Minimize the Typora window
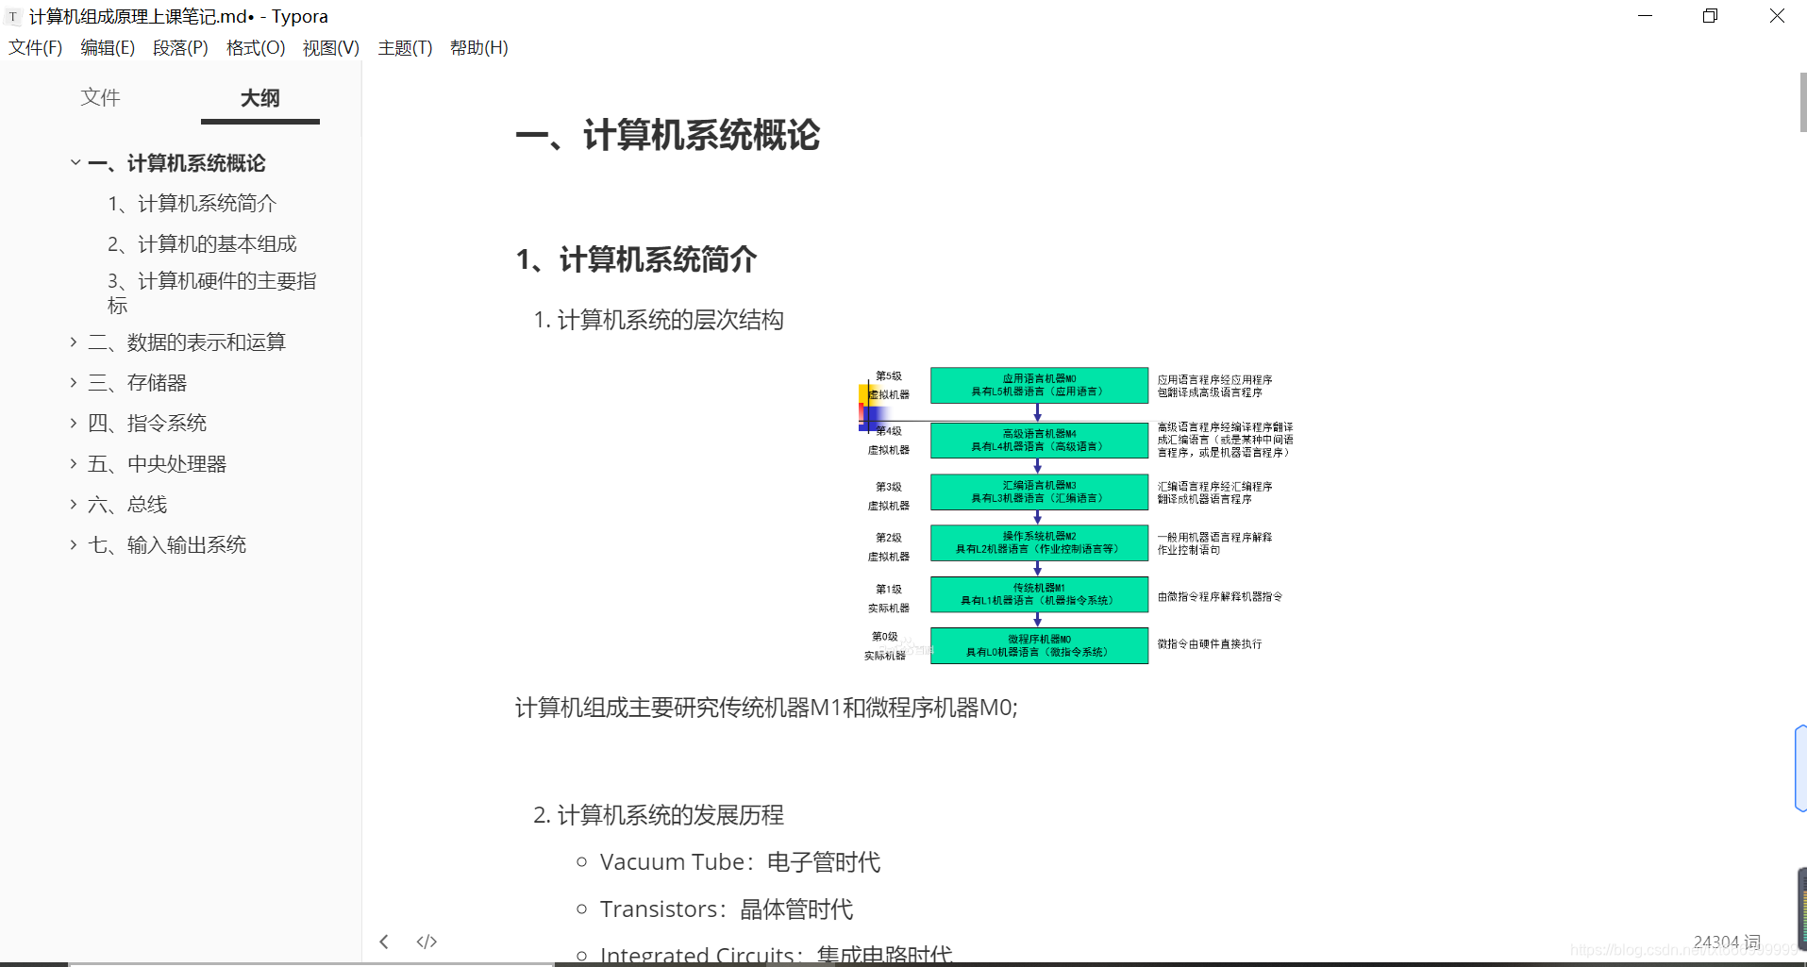 tap(1645, 16)
